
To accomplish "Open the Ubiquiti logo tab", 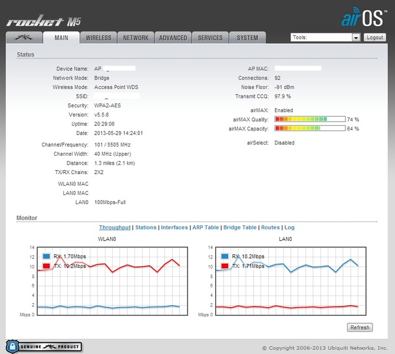I will click(x=24, y=38).
